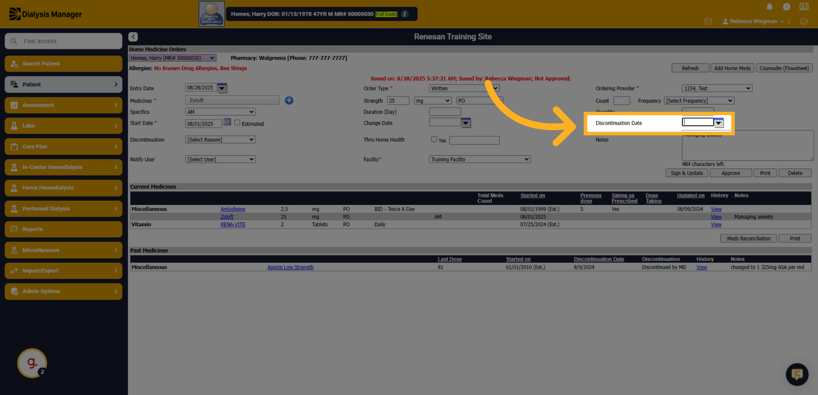
Task: Expand the Patient sidebar menu
Action: pos(63,84)
